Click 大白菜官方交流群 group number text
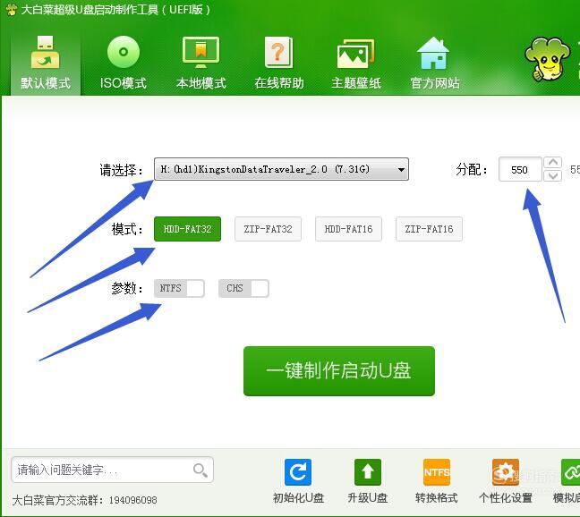 click(x=85, y=500)
